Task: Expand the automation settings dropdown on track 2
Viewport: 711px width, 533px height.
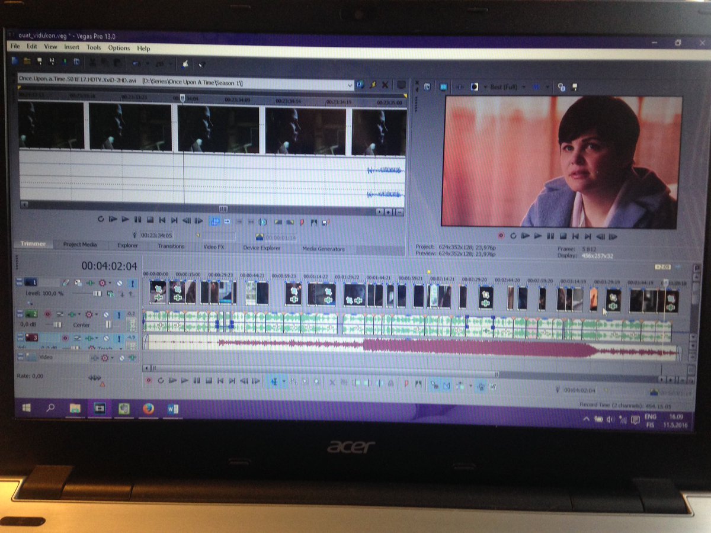Action: point(96,314)
